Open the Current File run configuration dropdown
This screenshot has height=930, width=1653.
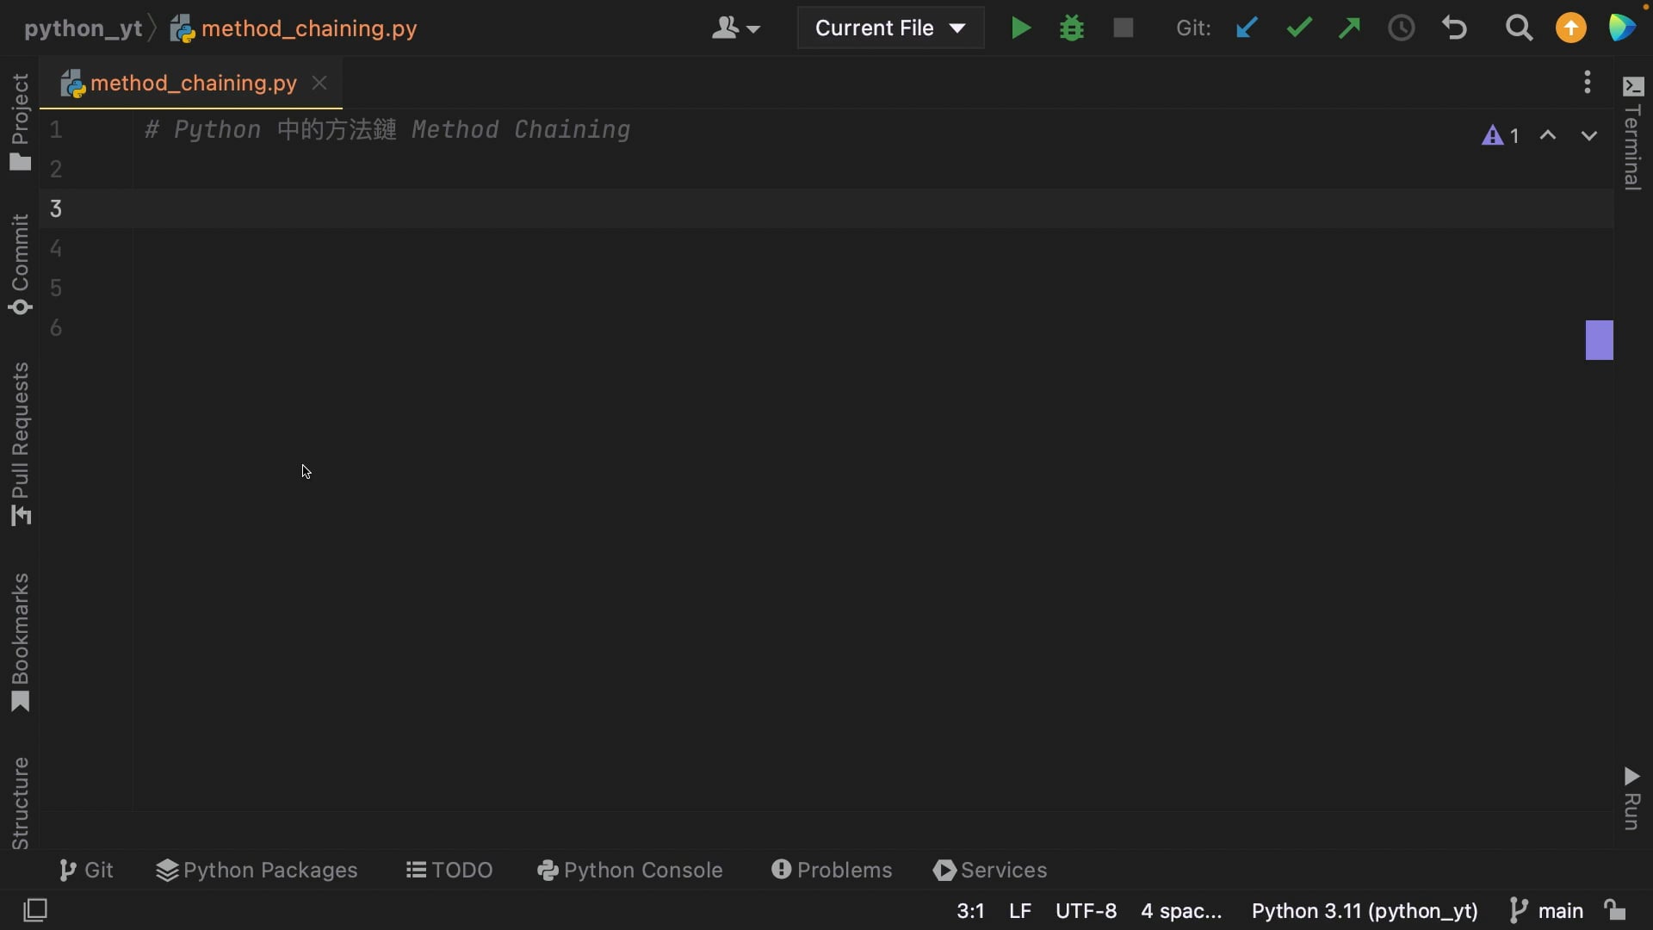point(890,28)
